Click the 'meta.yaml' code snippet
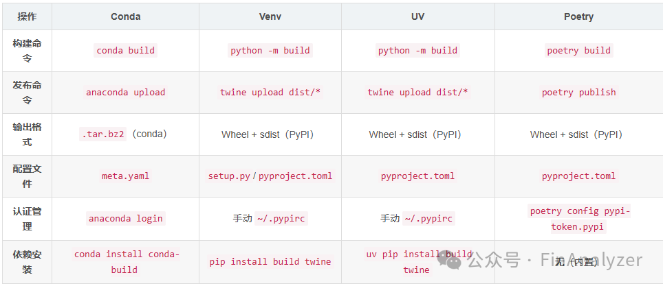663x286 pixels. pos(126,176)
